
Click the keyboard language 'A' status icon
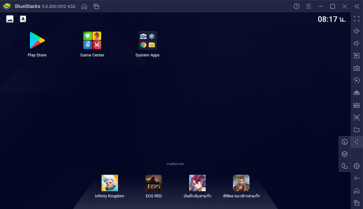pyautogui.click(x=23, y=19)
